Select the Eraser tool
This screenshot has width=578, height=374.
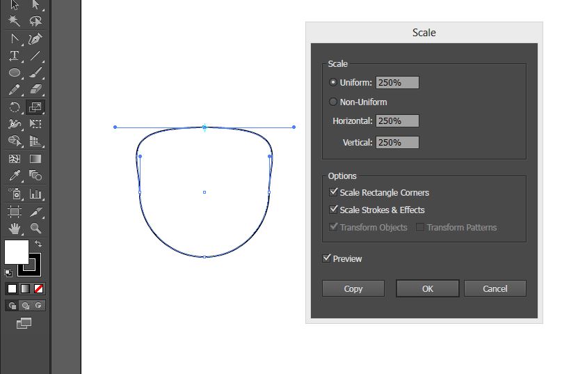coord(35,90)
